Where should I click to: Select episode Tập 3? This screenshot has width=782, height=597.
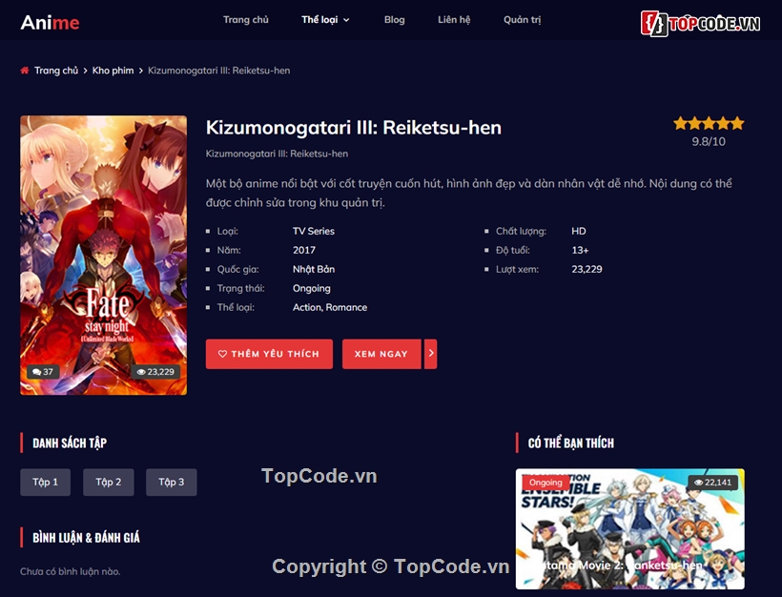(x=171, y=482)
